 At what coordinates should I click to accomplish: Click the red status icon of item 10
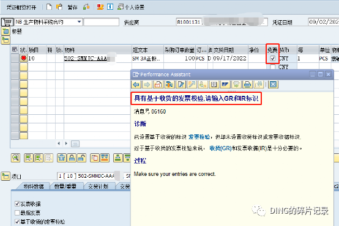click(24, 58)
